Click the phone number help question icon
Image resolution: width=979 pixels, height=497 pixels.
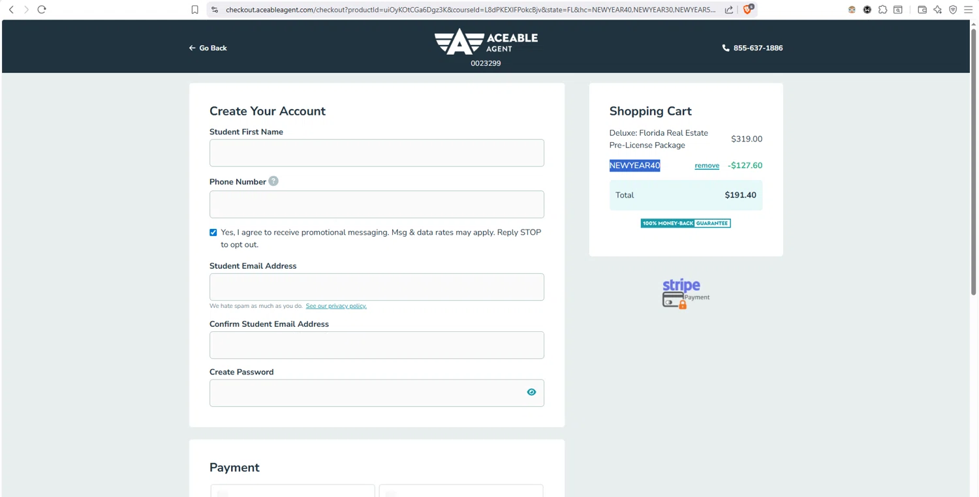(x=273, y=181)
